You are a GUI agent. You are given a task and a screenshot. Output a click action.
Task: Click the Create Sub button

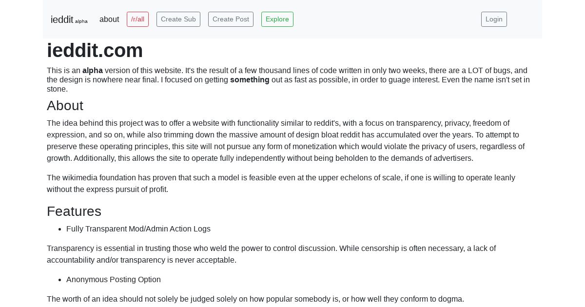[x=178, y=19]
